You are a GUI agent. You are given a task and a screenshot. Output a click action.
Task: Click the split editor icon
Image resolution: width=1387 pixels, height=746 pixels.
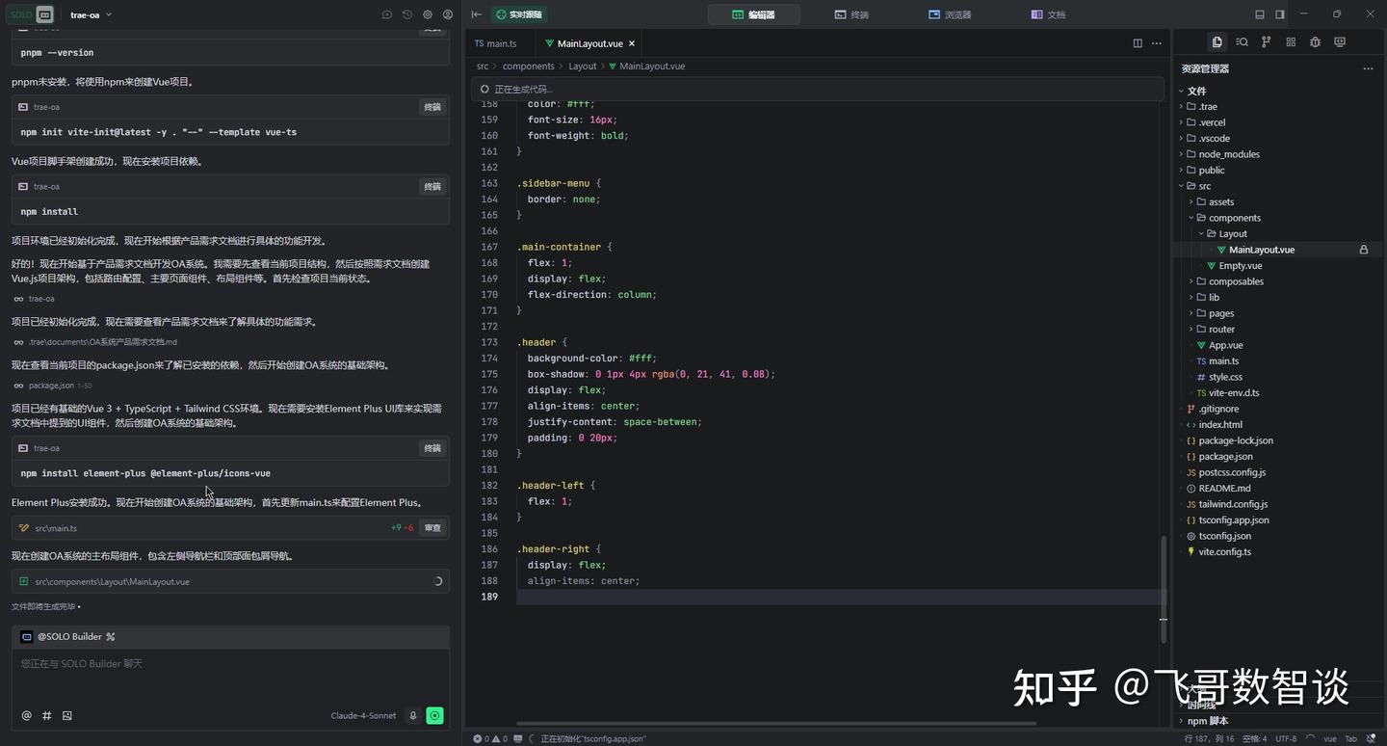coord(1138,43)
